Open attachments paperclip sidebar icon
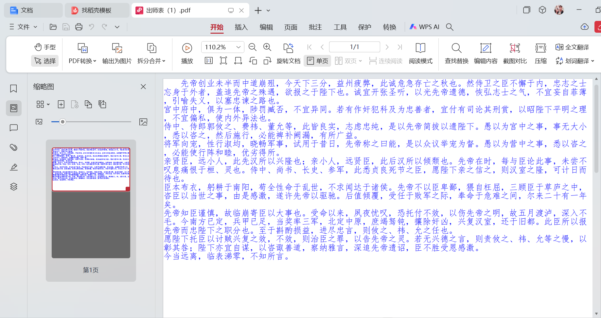The image size is (601, 318). pos(13,147)
